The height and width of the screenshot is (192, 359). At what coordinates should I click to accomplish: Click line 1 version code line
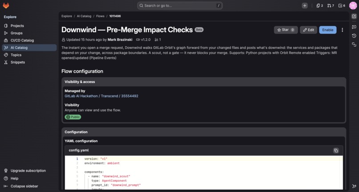[x=96, y=159]
